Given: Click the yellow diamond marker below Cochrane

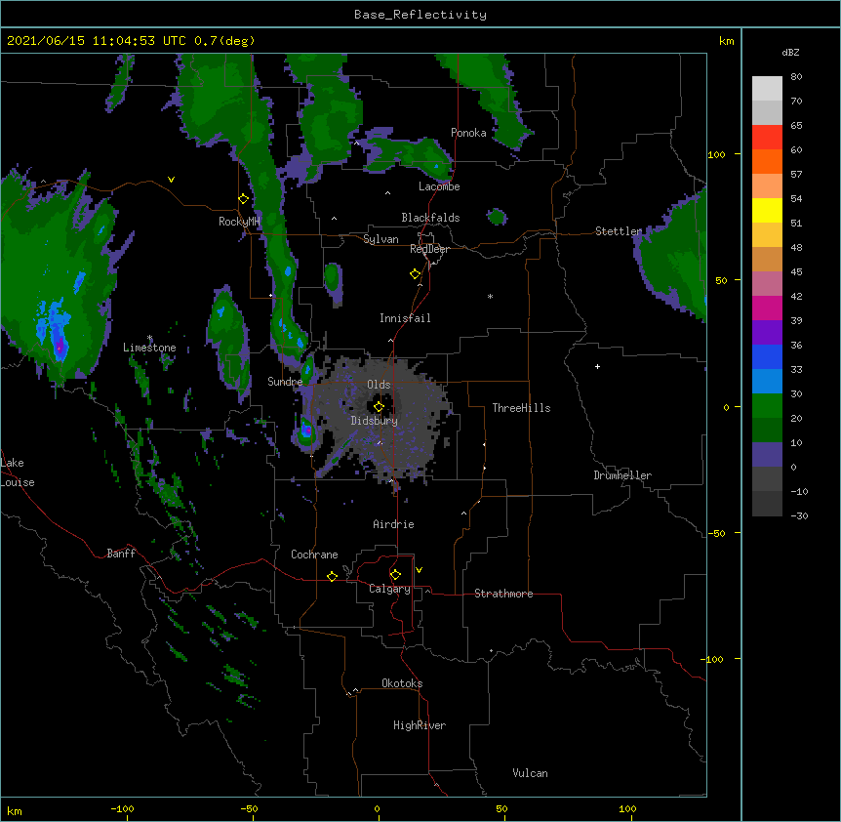Looking at the screenshot, I should 332,576.
